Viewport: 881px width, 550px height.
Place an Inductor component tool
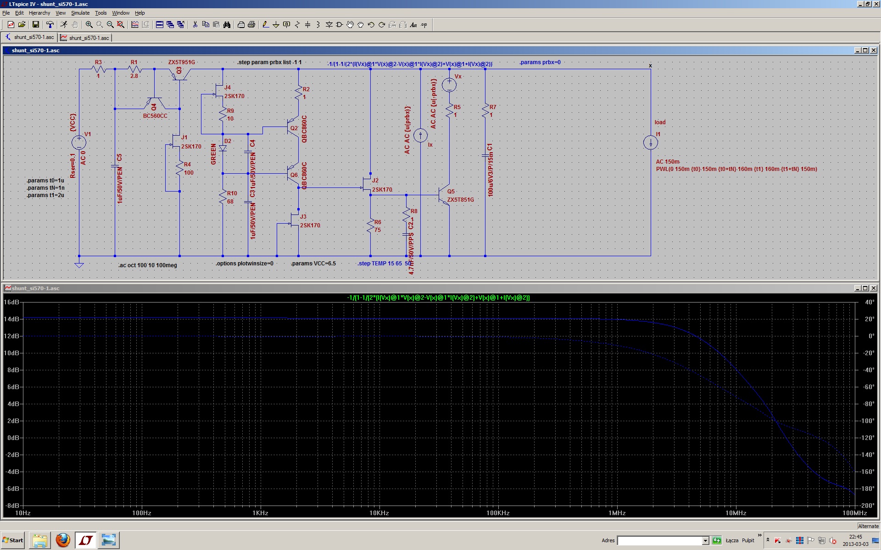[318, 25]
